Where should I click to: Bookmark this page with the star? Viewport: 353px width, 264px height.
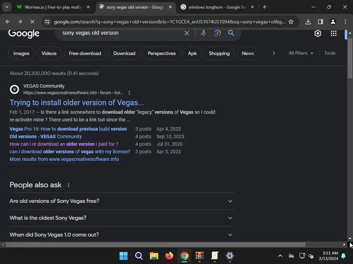[x=291, y=22]
